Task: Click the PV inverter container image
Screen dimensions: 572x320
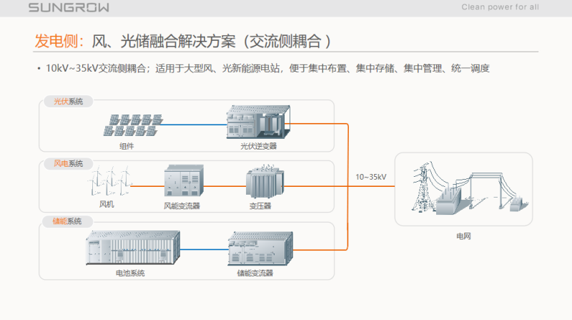Action: coord(258,122)
